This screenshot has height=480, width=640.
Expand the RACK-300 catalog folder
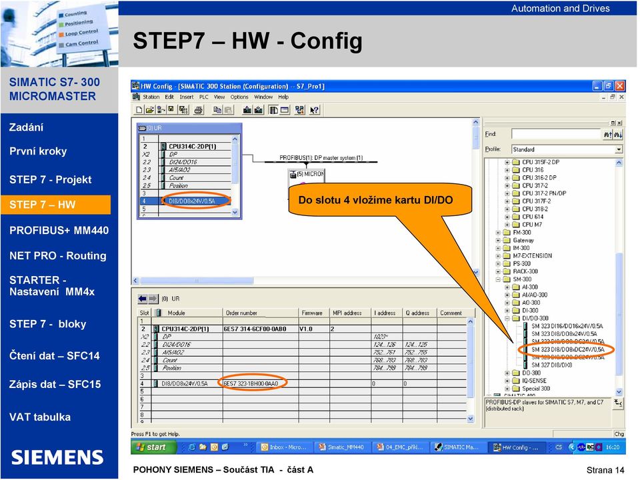pos(498,271)
